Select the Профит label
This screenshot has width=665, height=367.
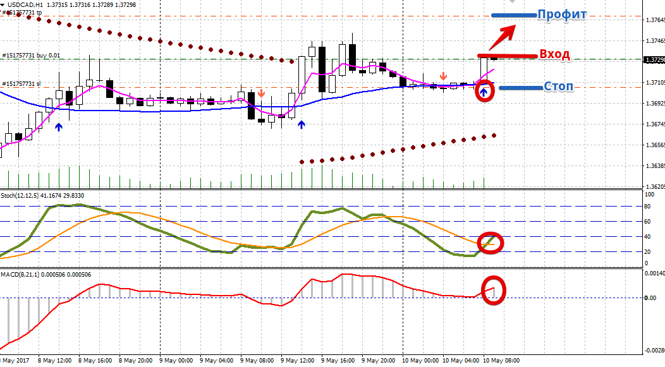click(562, 15)
